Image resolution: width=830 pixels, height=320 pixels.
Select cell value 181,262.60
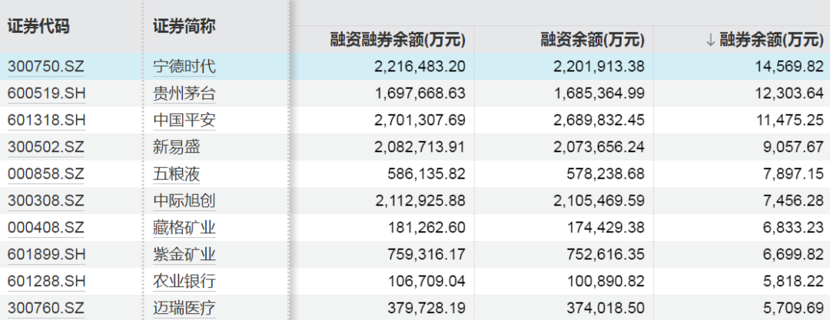(427, 228)
